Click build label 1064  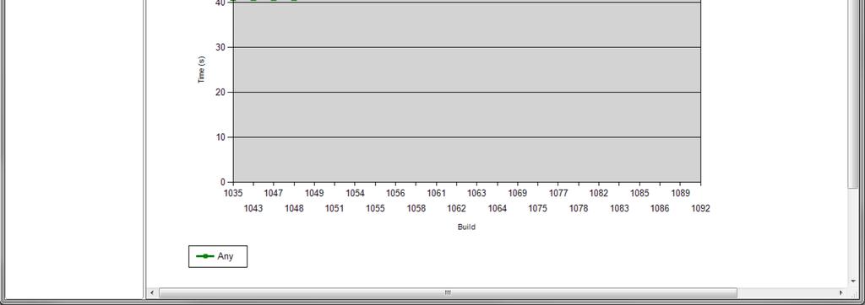click(497, 209)
